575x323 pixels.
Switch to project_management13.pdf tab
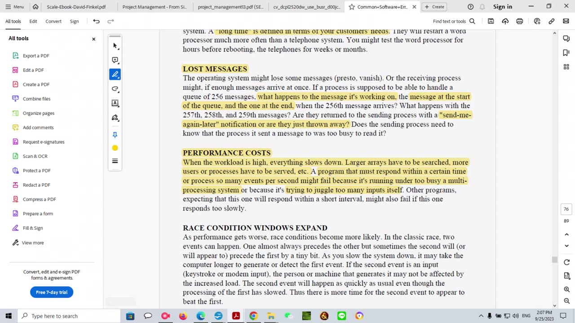(x=231, y=7)
